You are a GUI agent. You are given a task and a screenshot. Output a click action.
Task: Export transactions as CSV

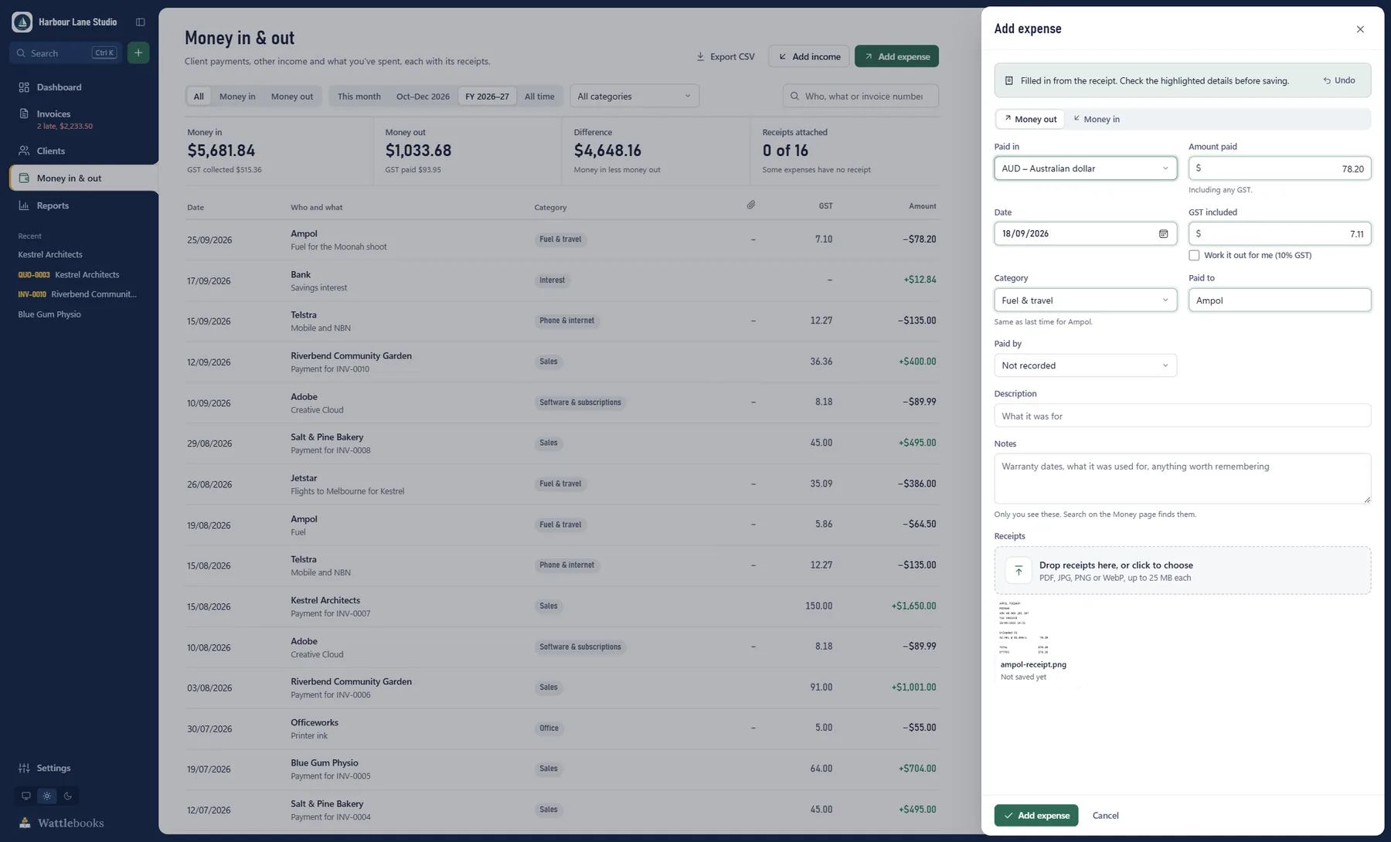click(725, 56)
